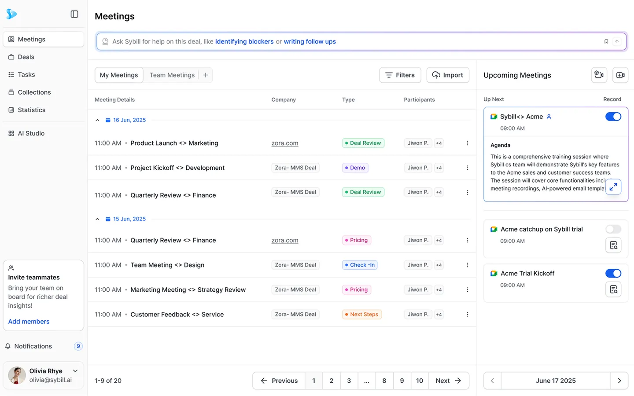Viewport: 634px width, 396px height.
Task: Enable recording for Acme catchup on Sybill trial
Action: [x=613, y=229]
